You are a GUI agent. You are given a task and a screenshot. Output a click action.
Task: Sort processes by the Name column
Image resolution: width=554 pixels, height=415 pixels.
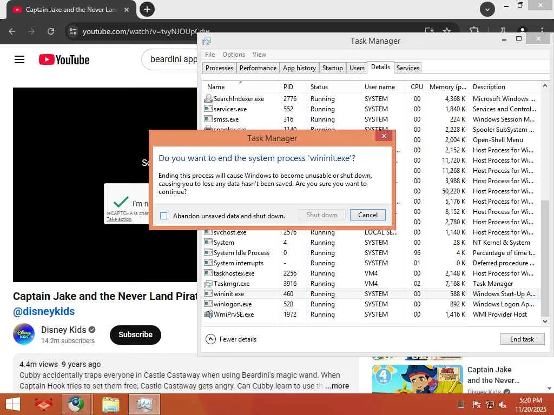241,87
